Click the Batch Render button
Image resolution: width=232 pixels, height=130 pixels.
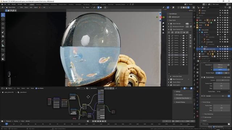tap(177, 24)
